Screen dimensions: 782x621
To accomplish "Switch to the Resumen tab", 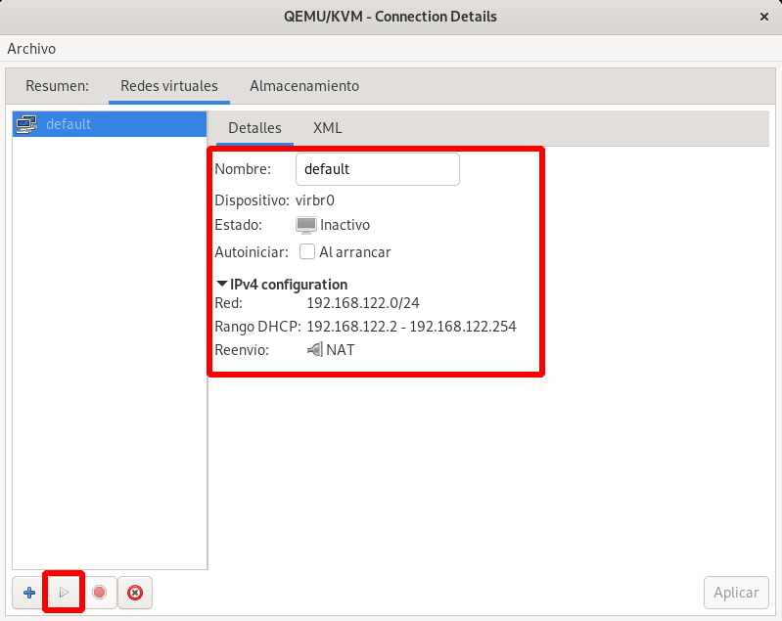I will [58, 86].
